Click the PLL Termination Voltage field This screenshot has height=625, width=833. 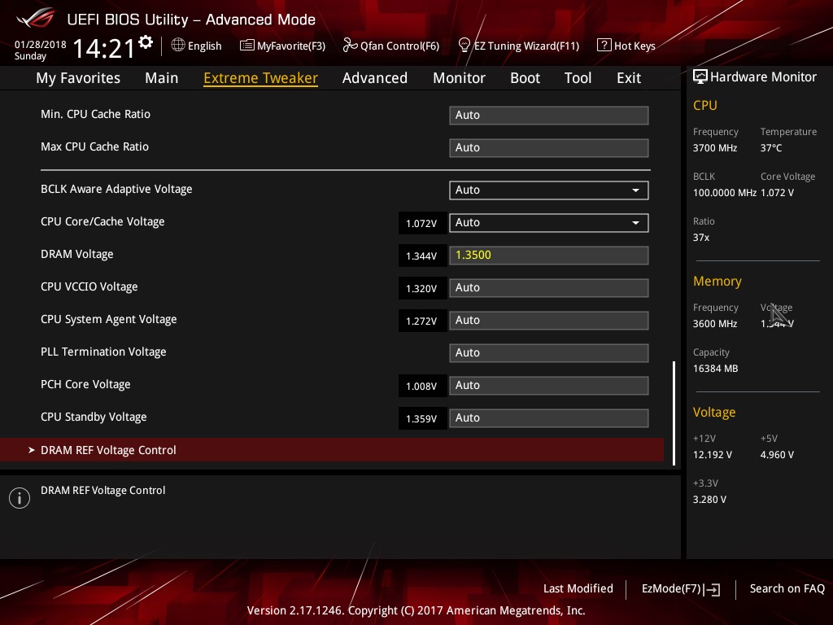(x=549, y=353)
